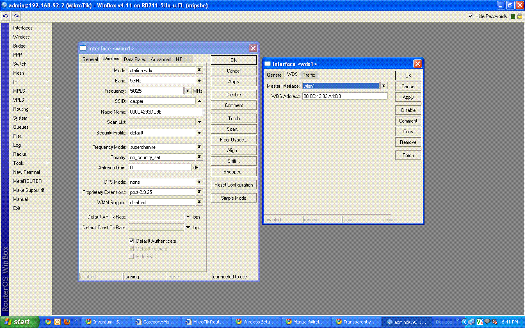Click OK in the wds1 dialog

pos(408,76)
